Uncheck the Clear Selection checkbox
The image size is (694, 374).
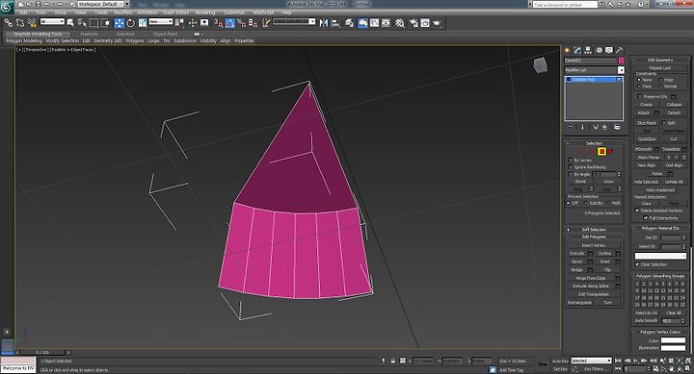[637, 264]
